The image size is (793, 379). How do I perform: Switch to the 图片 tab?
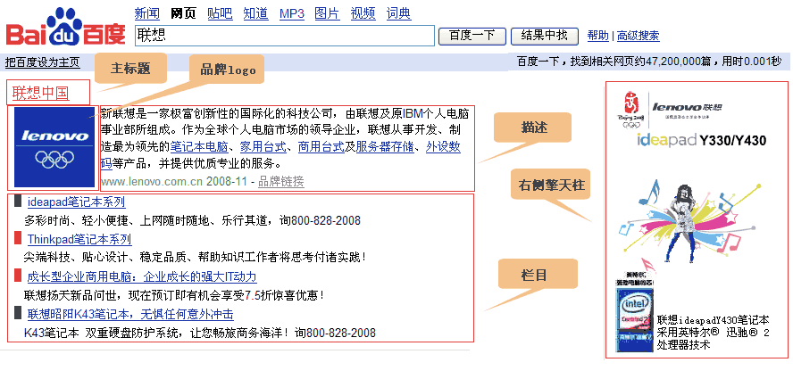(327, 13)
